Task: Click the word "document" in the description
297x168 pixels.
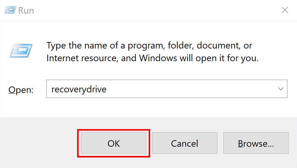Action: 218,45
